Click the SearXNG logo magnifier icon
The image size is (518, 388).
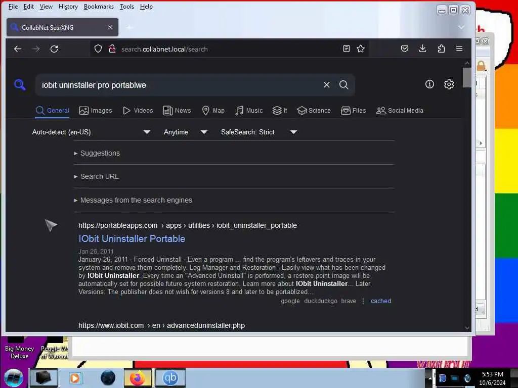point(20,84)
